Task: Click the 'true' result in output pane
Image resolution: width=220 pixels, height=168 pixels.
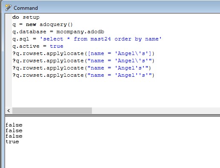Action: [12, 142]
